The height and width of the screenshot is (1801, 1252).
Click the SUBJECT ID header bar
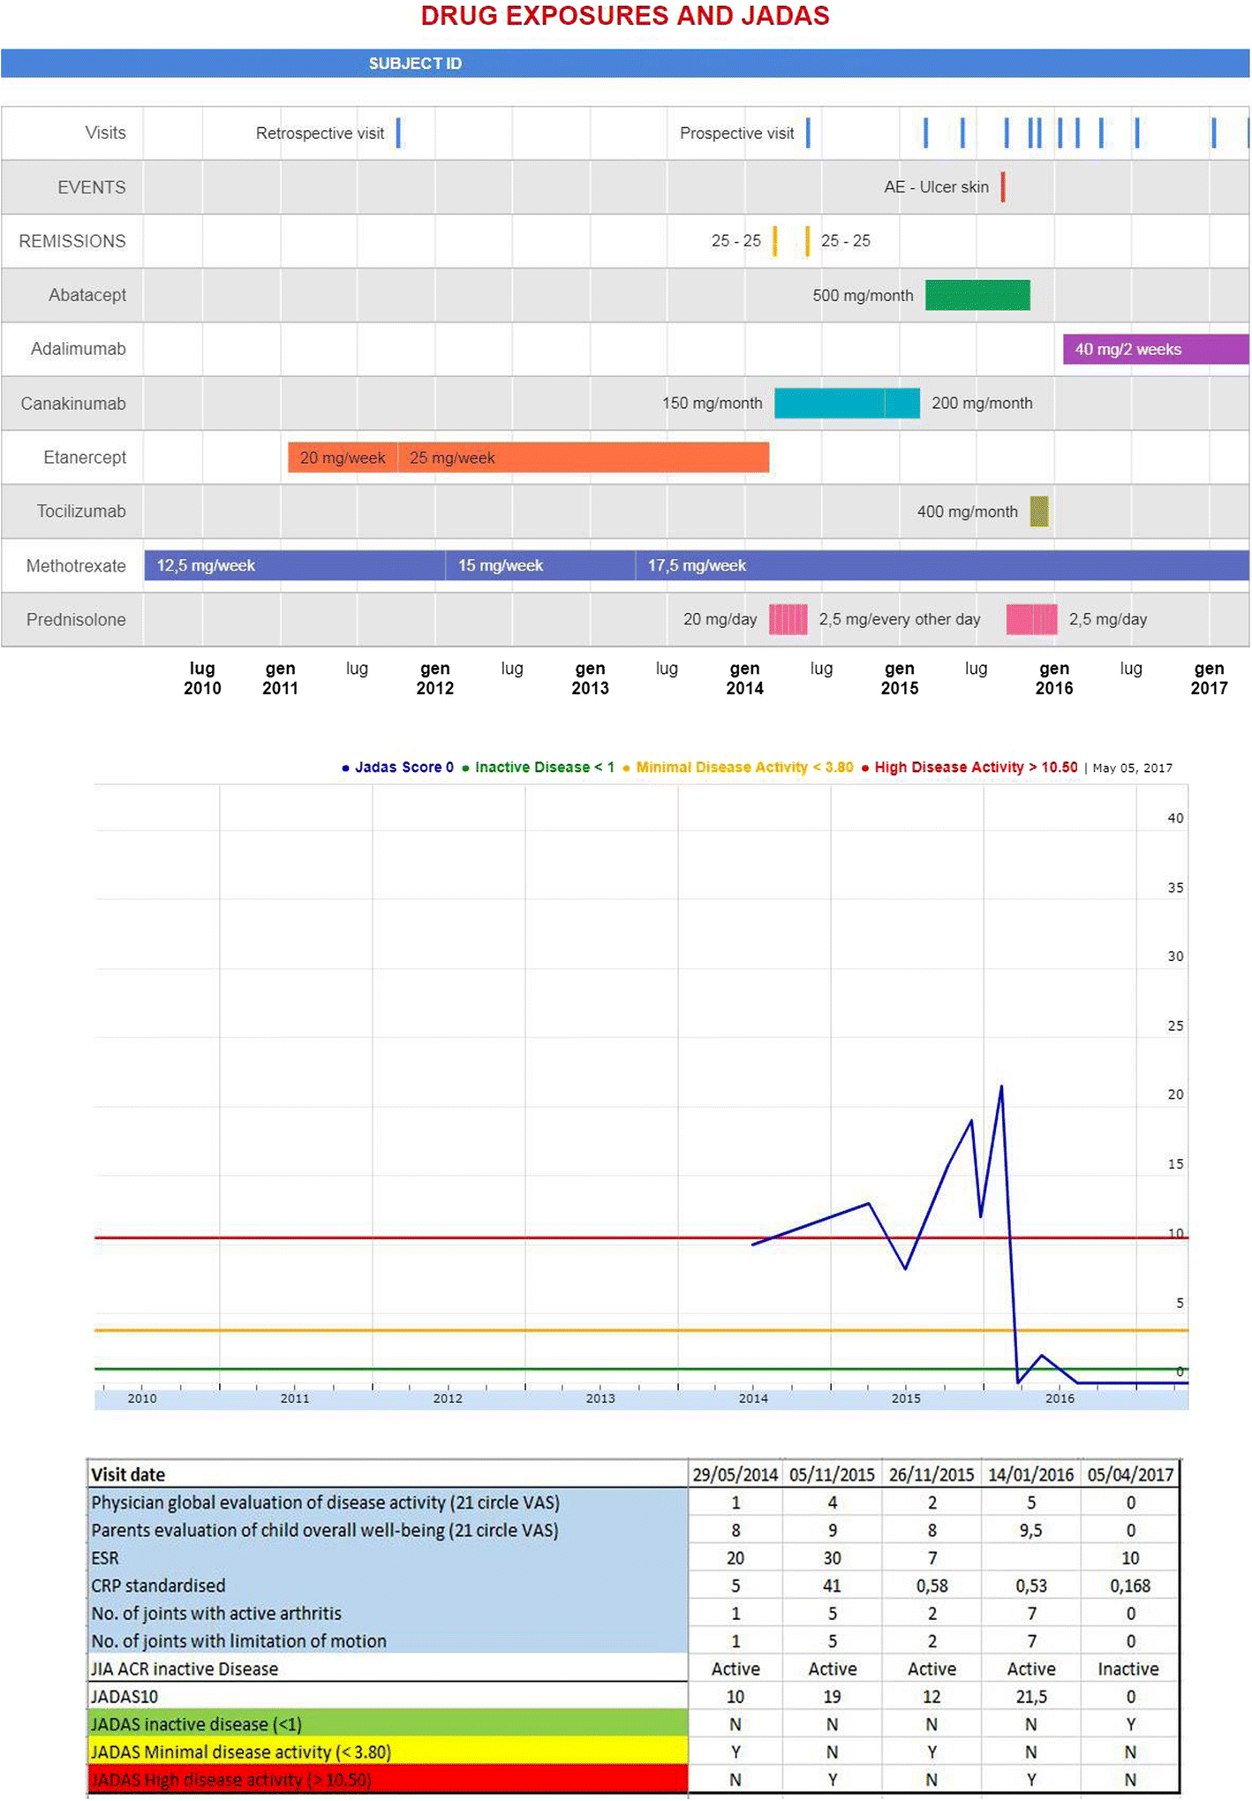coord(625,64)
